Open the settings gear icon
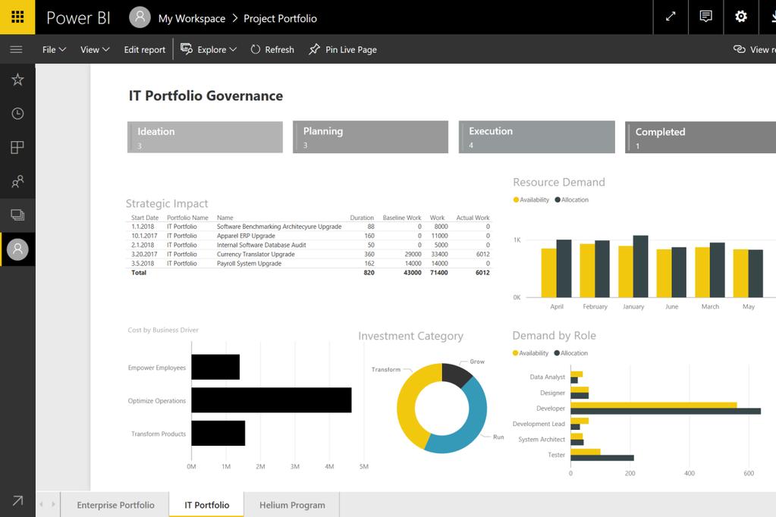 click(741, 17)
